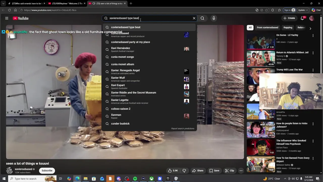Open the YouTube account avatar menu
Image resolution: width=323 pixels, height=182 pixels.
312,18
